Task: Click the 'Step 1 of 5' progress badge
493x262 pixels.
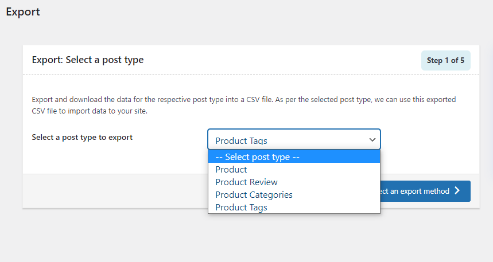Action: [446, 60]
